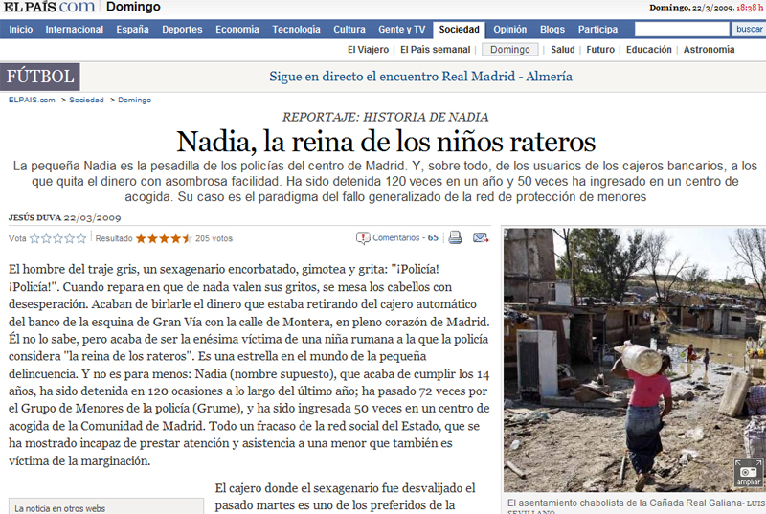766x514 pixels.
Task: Click the FÚTBOL banner label
Action: click(40, 77)
